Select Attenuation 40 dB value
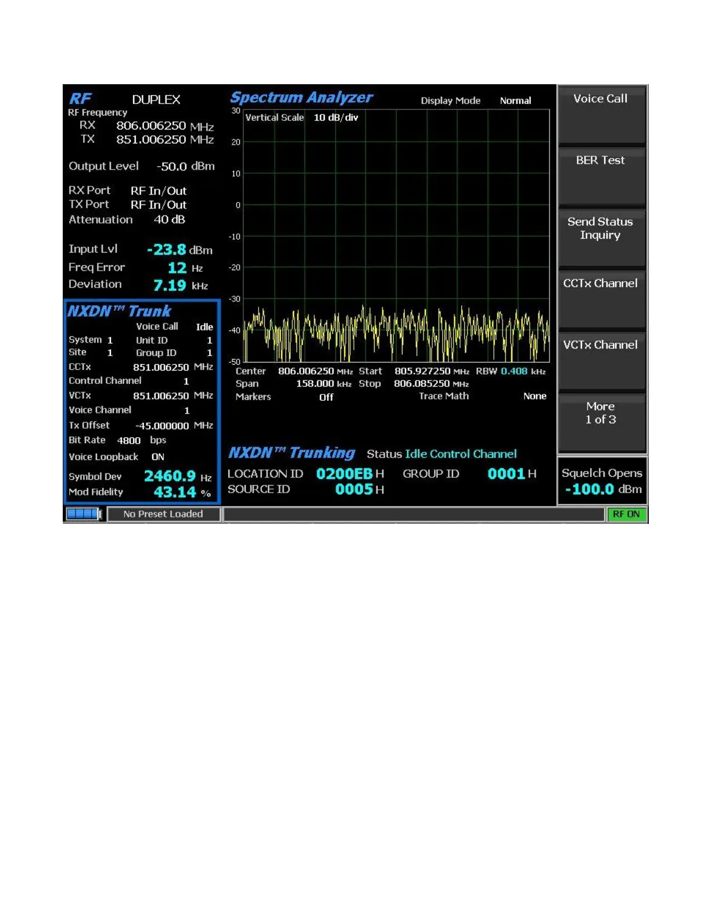Viewport: 711px width, 920px height. coord(169,220)
